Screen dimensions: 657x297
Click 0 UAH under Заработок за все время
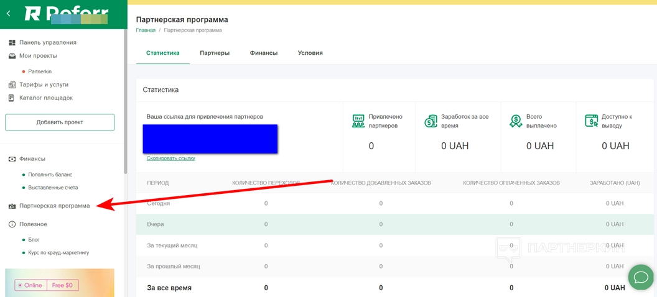pos(455,146)
